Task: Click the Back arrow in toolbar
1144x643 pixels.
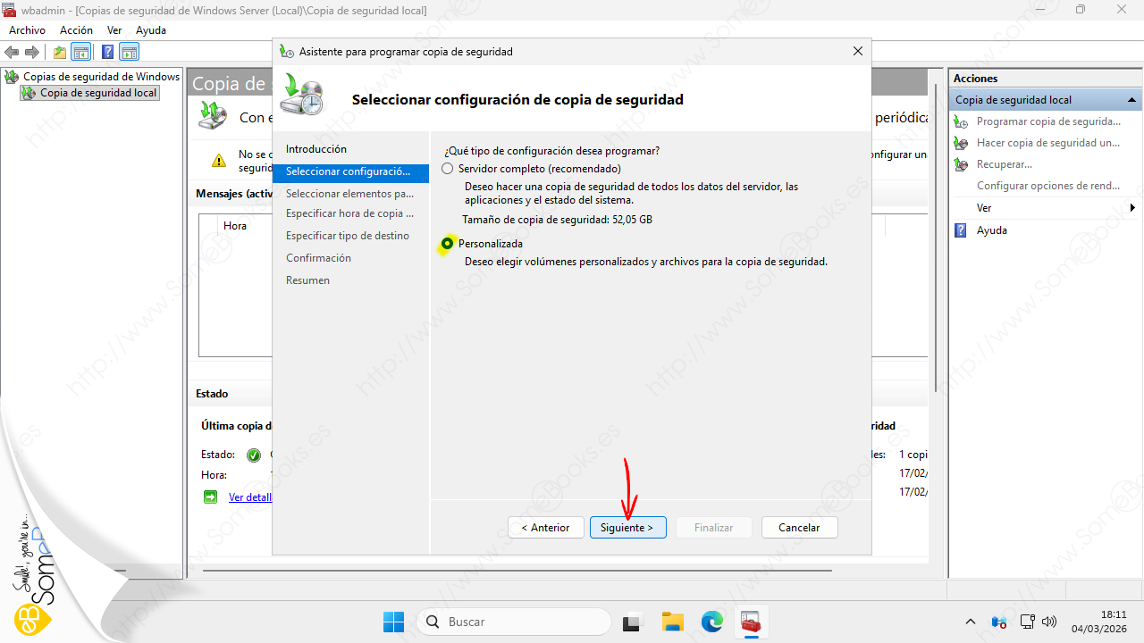Action: coord(13,52)
